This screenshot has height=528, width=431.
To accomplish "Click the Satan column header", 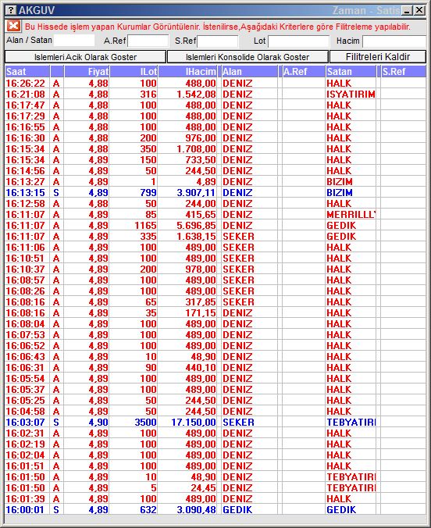I will click(351, 72).
